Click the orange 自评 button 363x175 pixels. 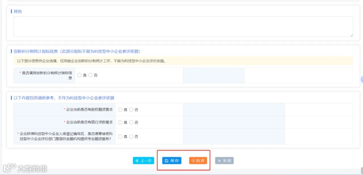tap(198, 161)
